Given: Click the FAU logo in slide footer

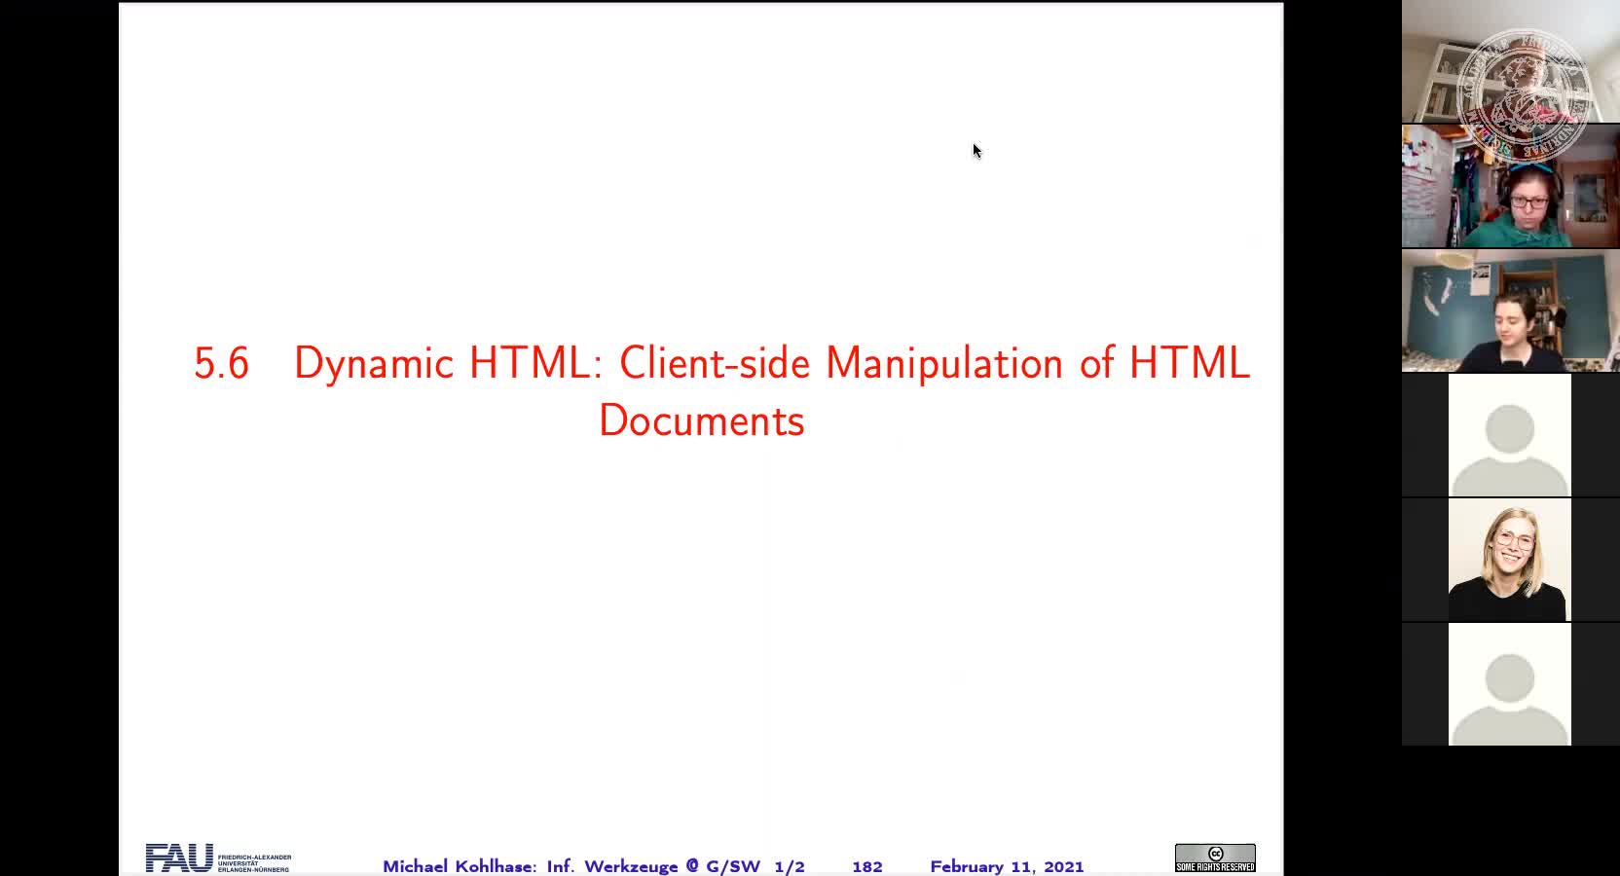Looking at the screenshot, I should click(x=179, y=858).
